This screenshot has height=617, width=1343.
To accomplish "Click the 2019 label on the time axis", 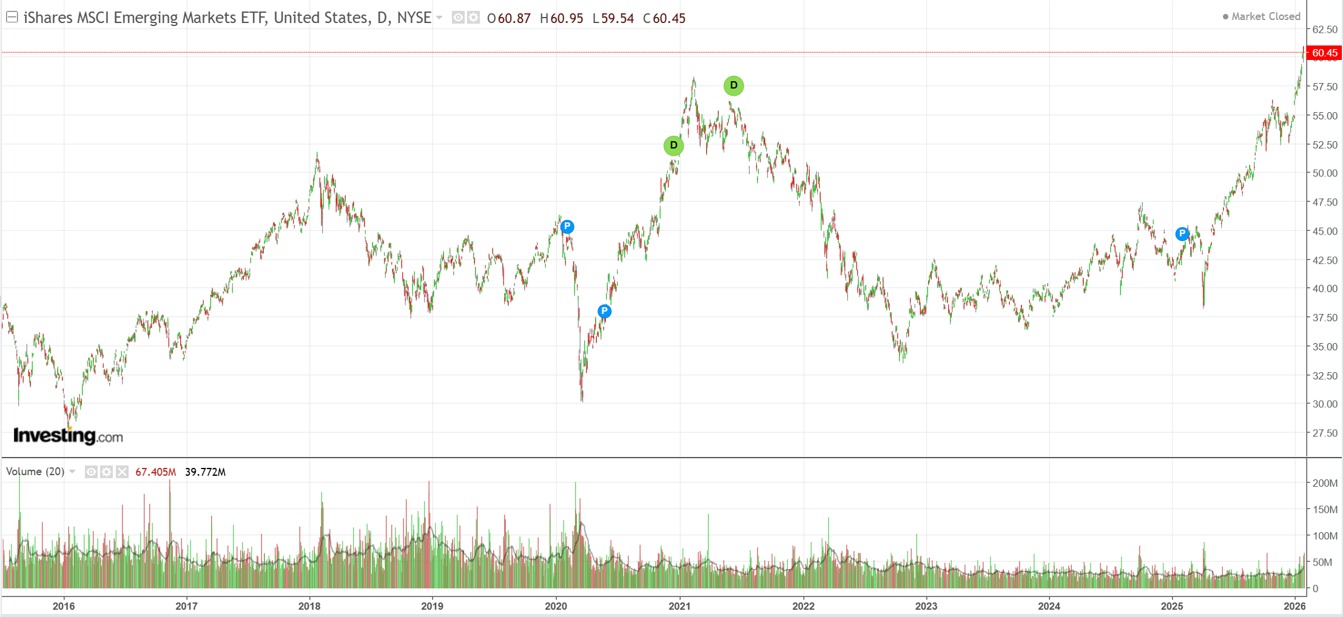I will pos(432,606).
